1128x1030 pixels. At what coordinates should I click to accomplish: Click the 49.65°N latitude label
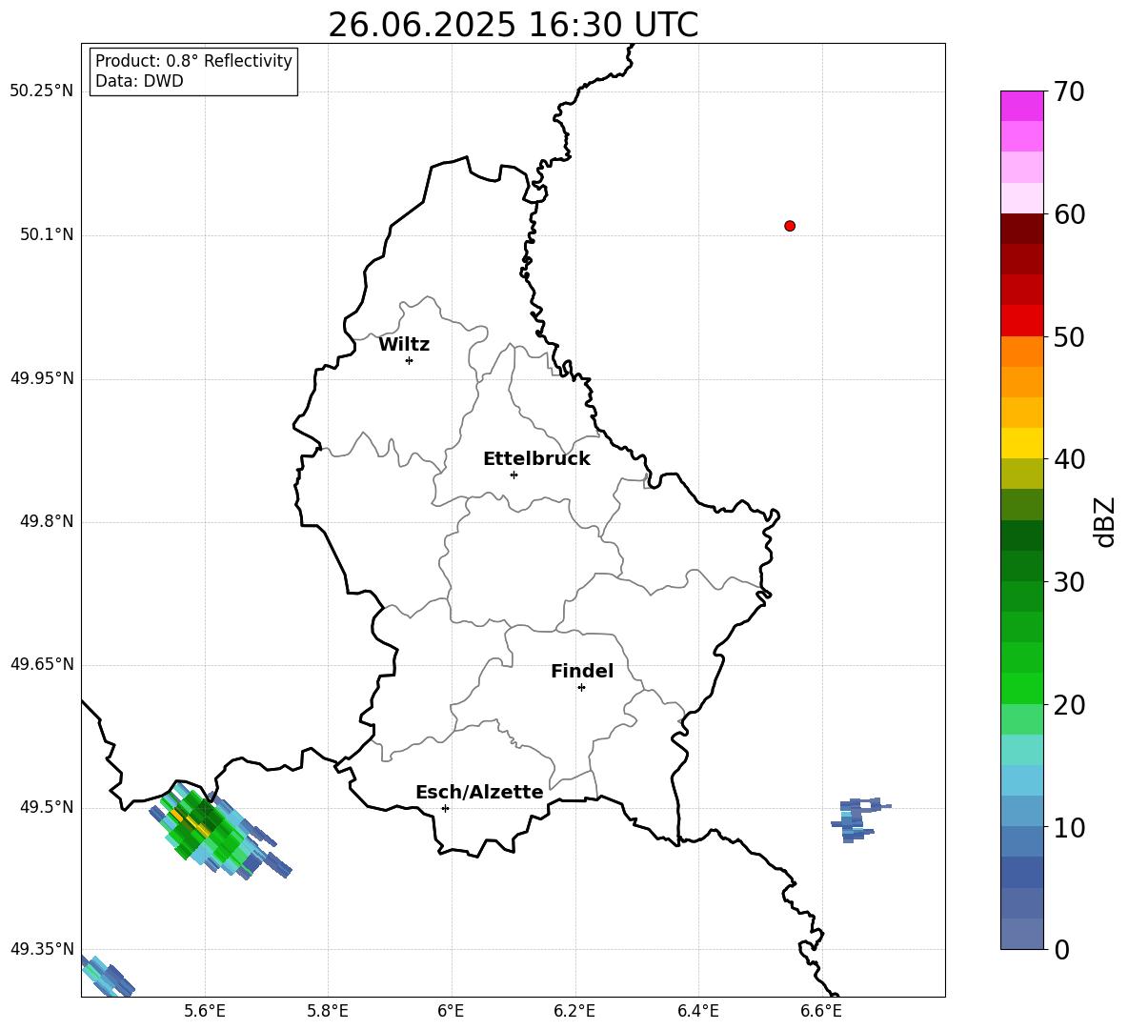coord(42,664)
